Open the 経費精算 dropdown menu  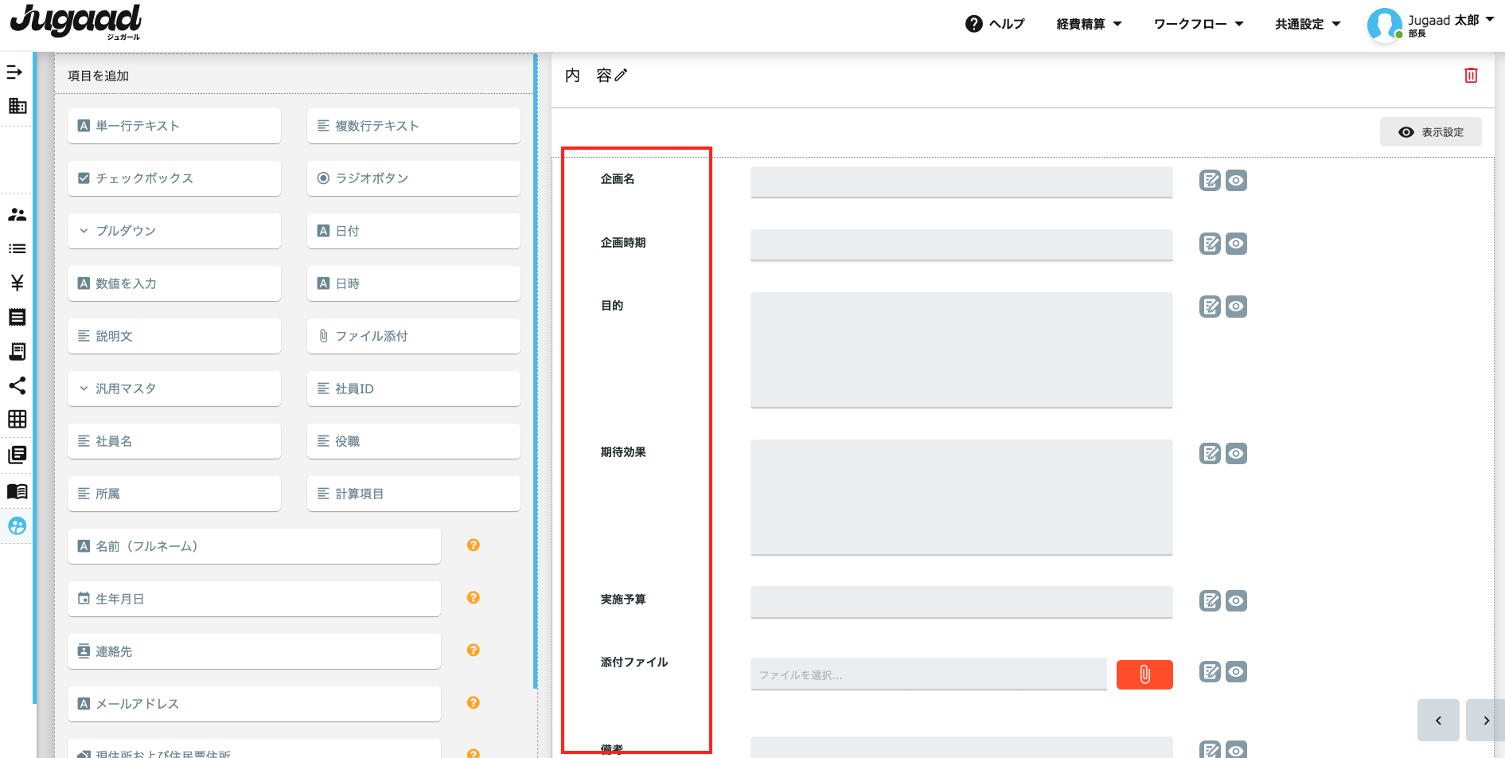tap(1088, 24)
